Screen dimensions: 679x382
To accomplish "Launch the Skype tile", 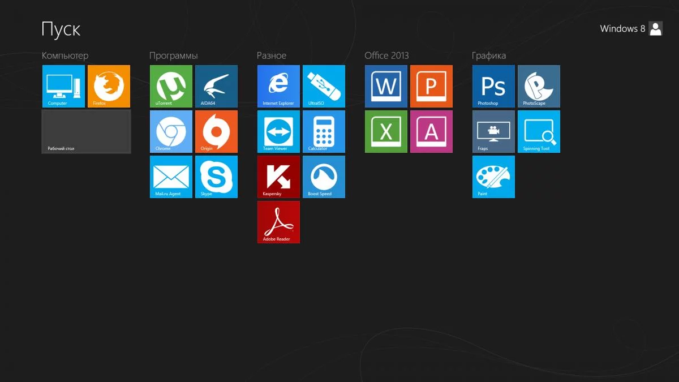I will 216,177.
